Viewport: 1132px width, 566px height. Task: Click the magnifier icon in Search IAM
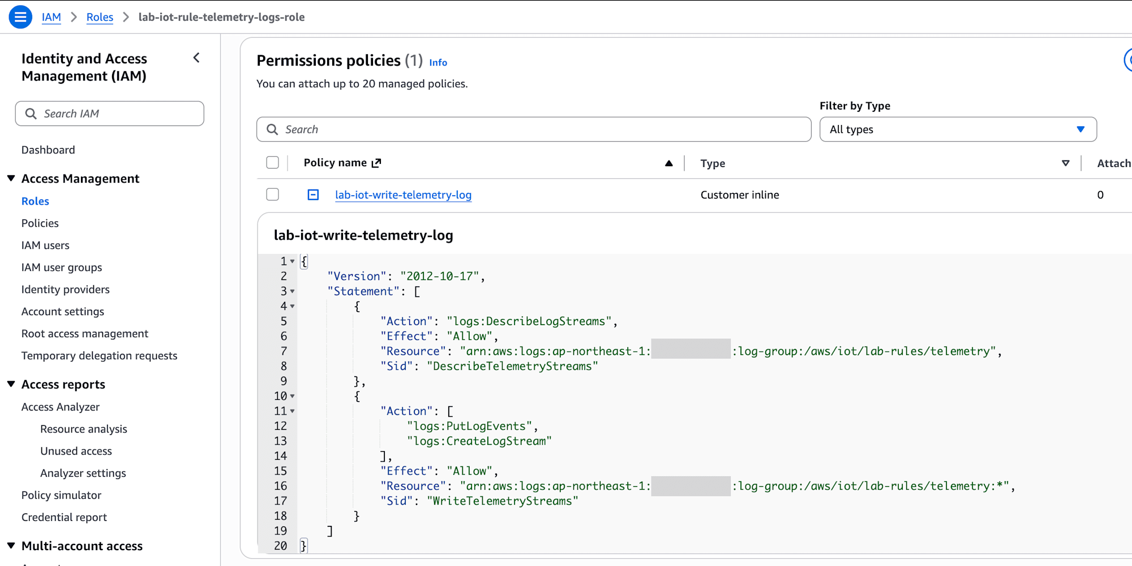[31, 114]
